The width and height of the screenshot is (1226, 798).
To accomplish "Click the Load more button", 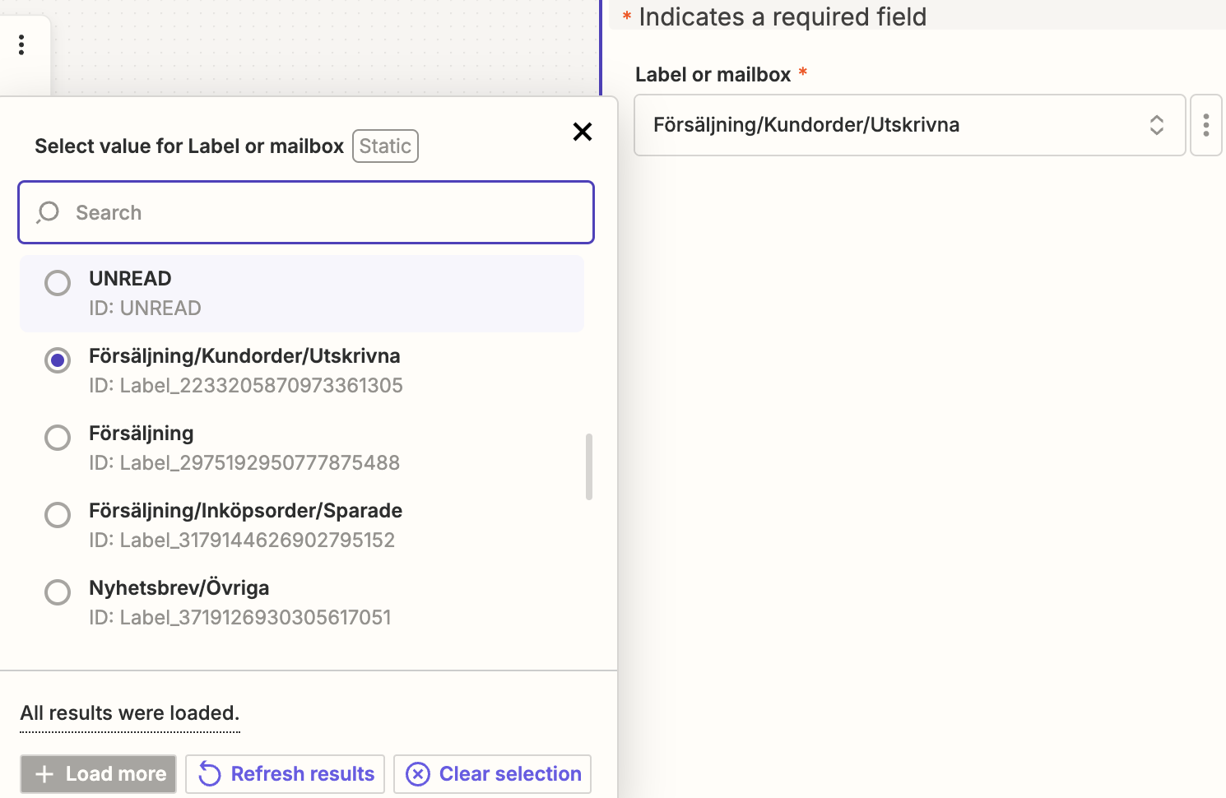I will coord(99,774).
